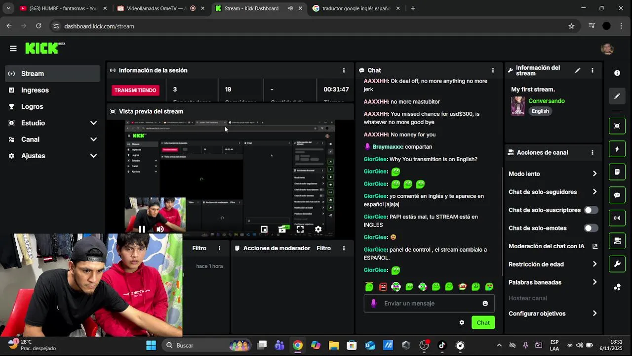This screenshot has width=632, height=356.
Task: Click the Enviar un mensaje input field
Action: 429,303
